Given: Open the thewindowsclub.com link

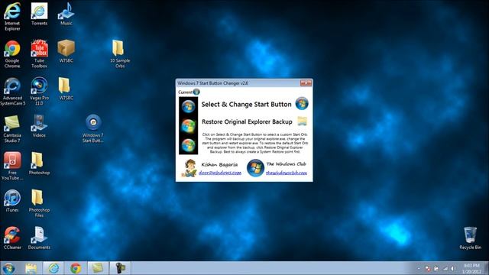Looking at the screenshot, I should coord(287,173).
